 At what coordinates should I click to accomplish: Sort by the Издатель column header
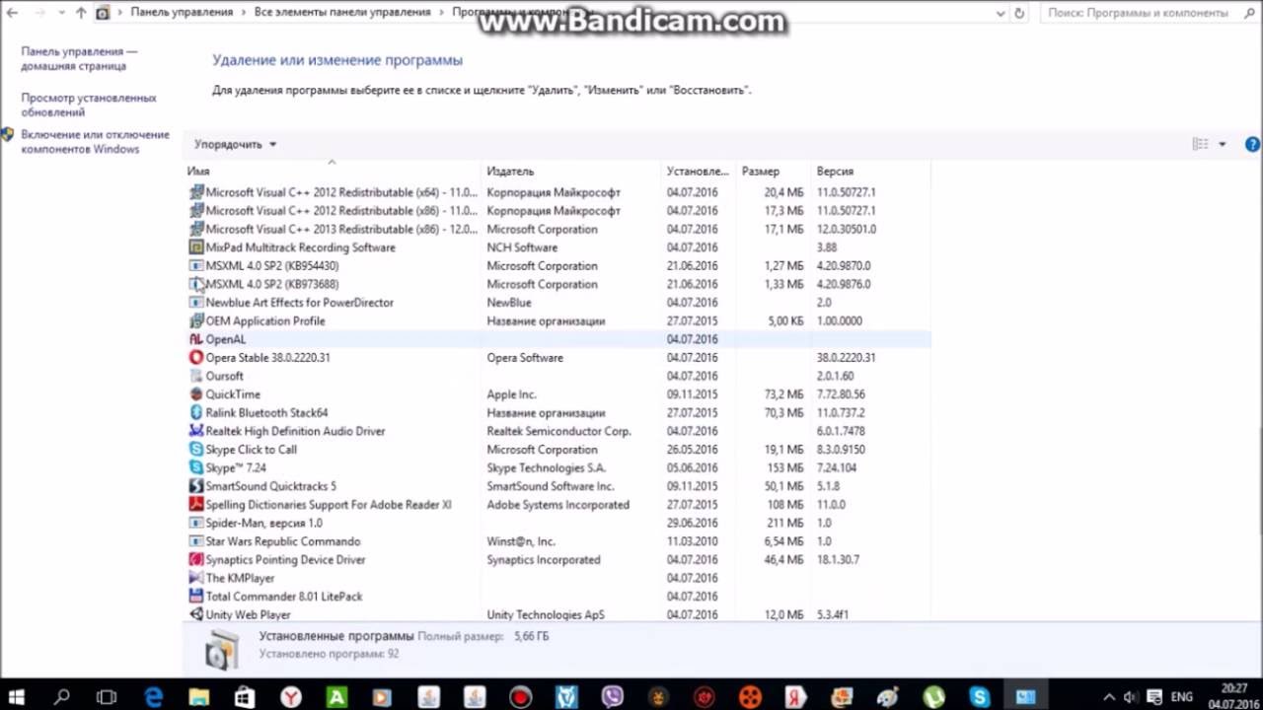click(570, 172)
